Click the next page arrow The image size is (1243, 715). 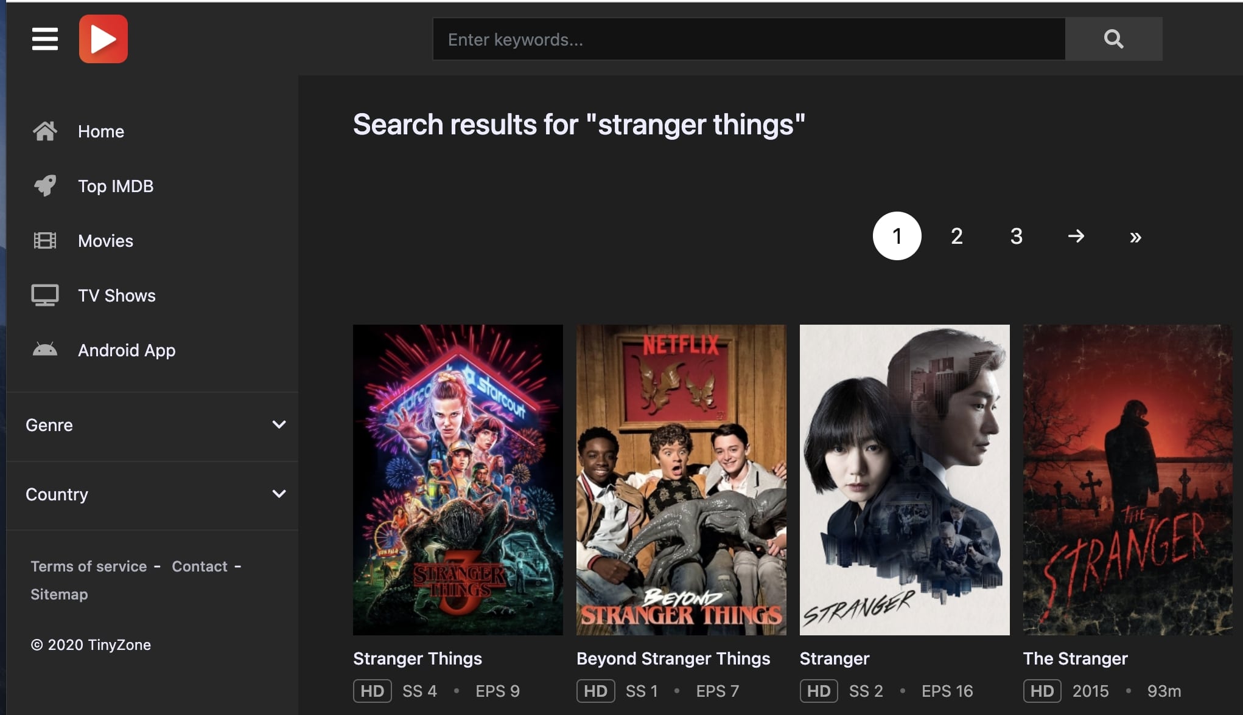[1076, 237]
